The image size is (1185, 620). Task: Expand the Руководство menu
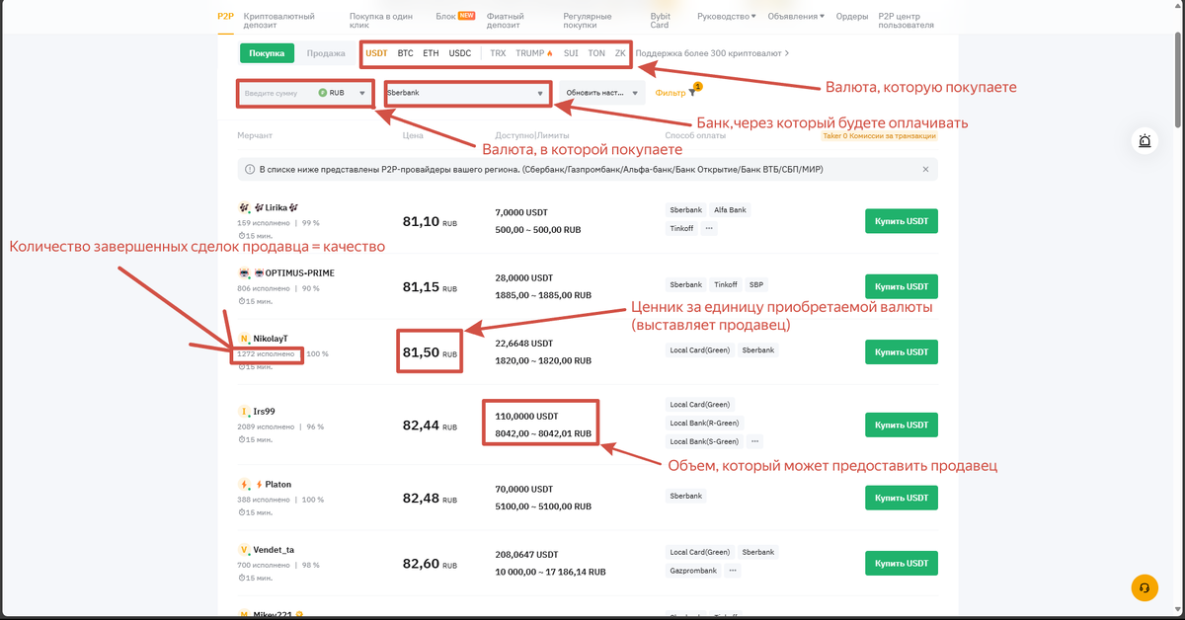(727, 17)
